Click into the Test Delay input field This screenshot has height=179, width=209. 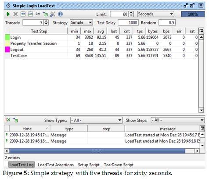tap(128, 23)
